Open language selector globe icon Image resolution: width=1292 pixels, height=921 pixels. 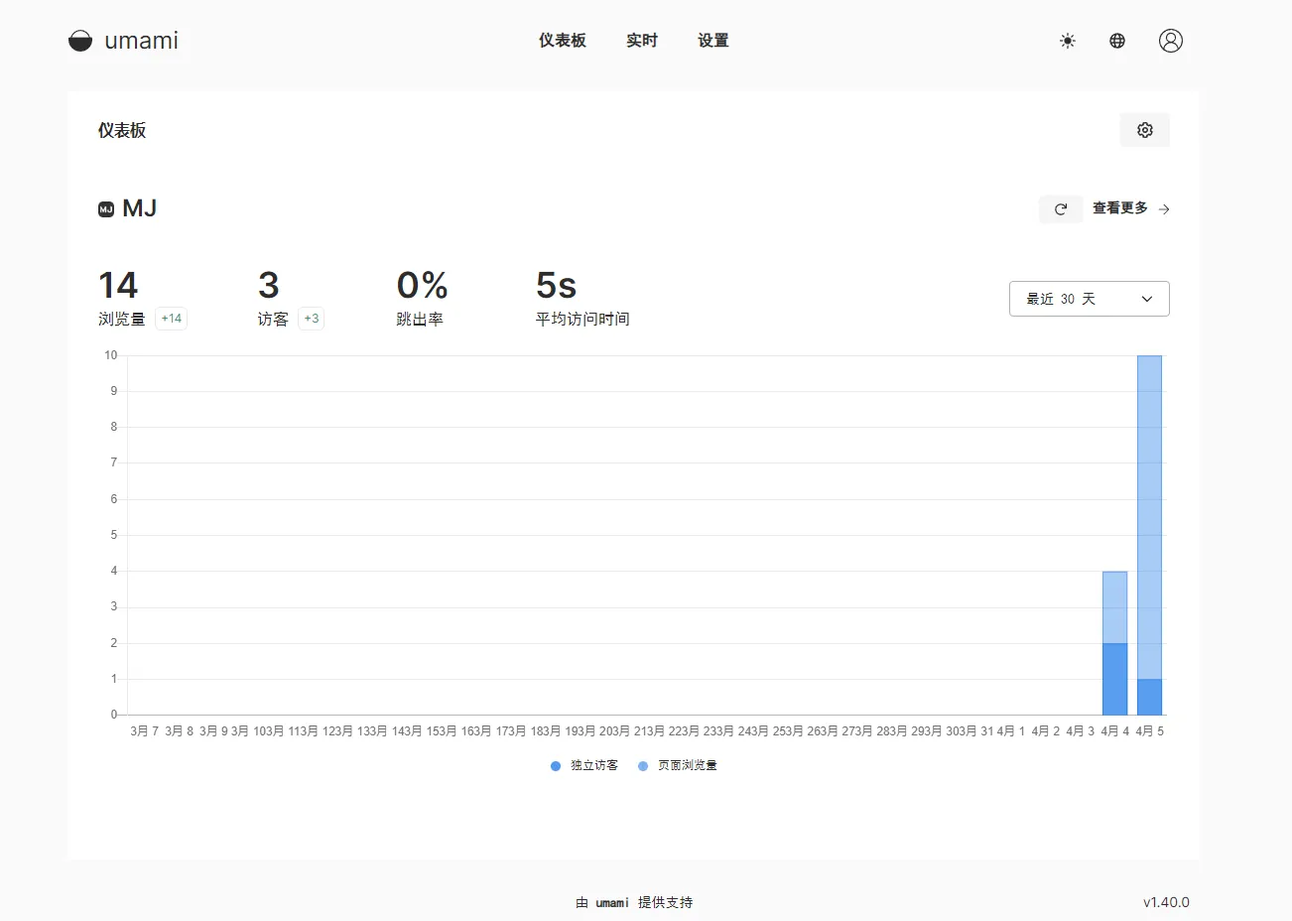coord(1117,41)
